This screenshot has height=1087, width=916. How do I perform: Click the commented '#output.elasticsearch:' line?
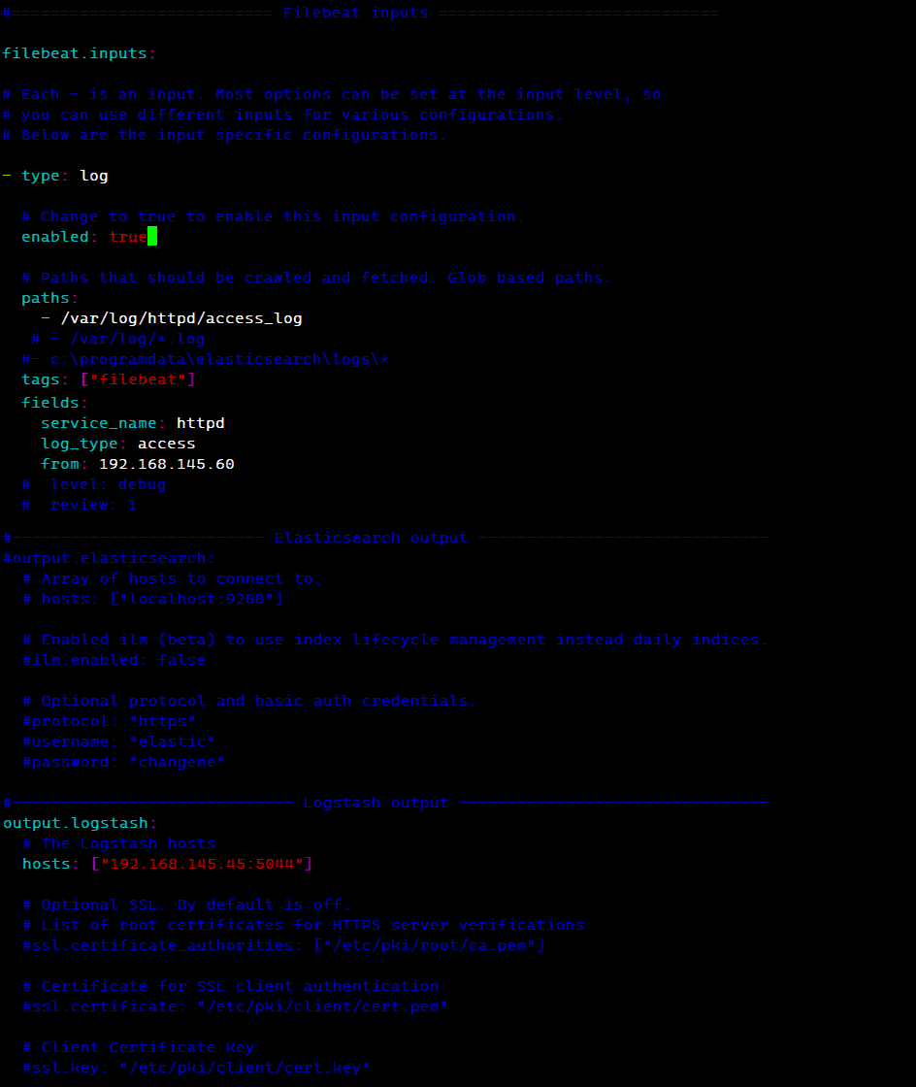pyautogui.click(x=109, y=558)
